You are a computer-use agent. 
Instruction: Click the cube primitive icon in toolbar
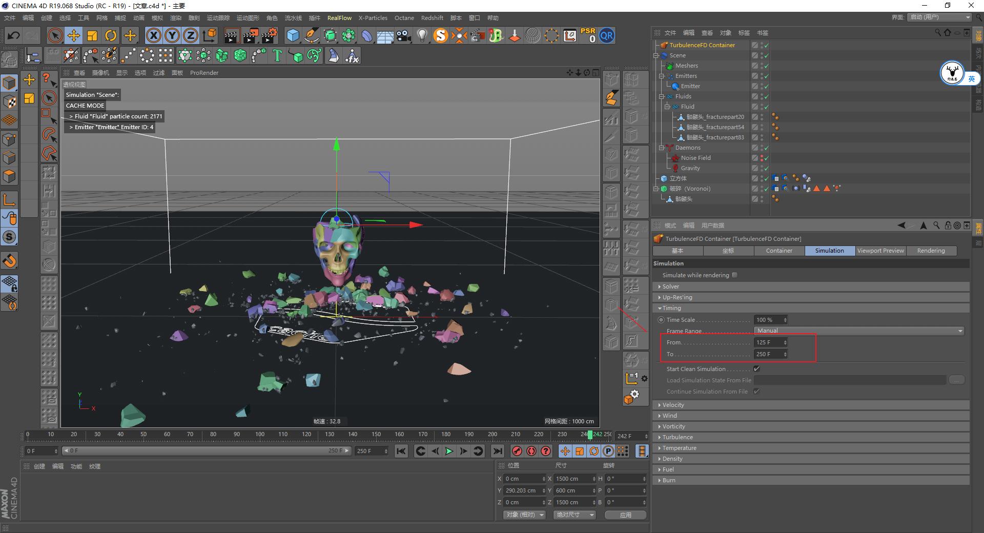(293, 35)
